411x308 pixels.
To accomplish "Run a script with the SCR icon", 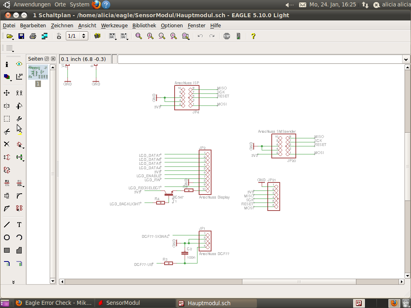I will pyautogui.click(x=112, y=36).
